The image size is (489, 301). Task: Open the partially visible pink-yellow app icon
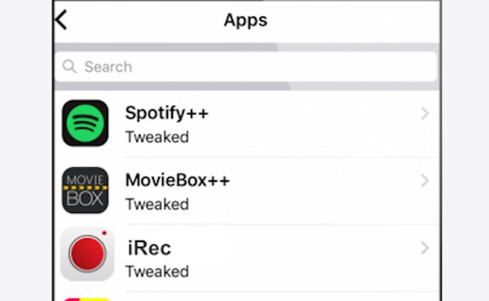[x=86, y=299]
